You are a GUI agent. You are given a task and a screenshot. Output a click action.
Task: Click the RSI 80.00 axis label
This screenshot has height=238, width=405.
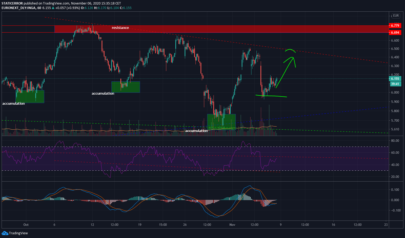[395, 141]
